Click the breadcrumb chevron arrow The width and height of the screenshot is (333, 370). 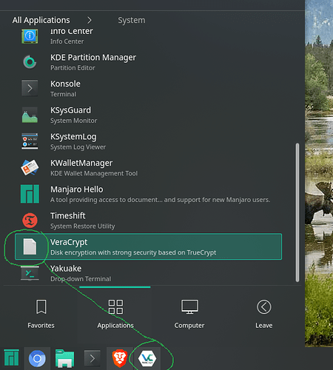90,20
